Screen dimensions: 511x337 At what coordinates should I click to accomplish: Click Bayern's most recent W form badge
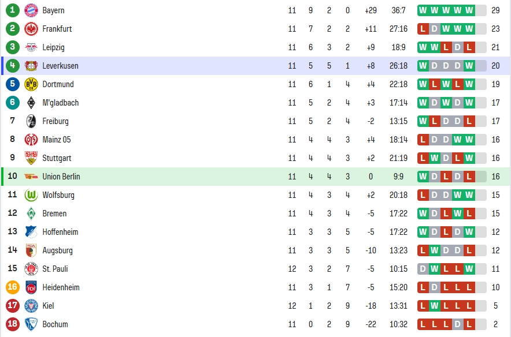click(469, 10)
